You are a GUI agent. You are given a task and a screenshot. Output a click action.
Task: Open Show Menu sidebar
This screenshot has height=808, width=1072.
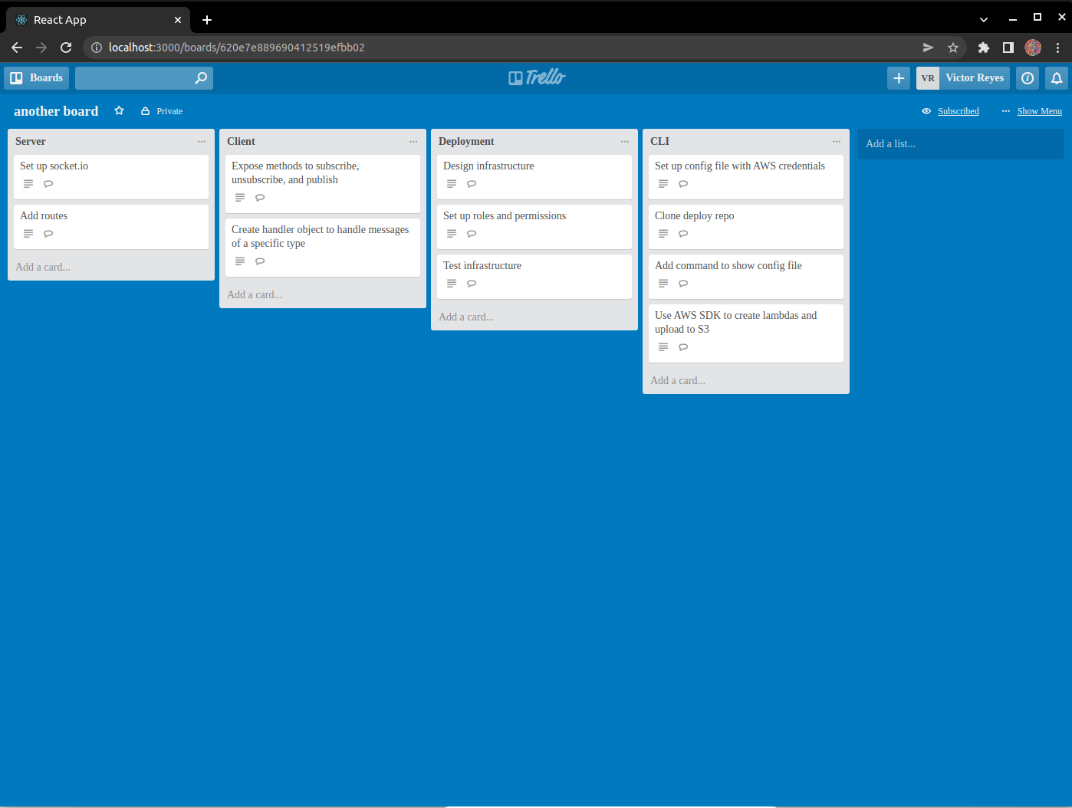1039,111
